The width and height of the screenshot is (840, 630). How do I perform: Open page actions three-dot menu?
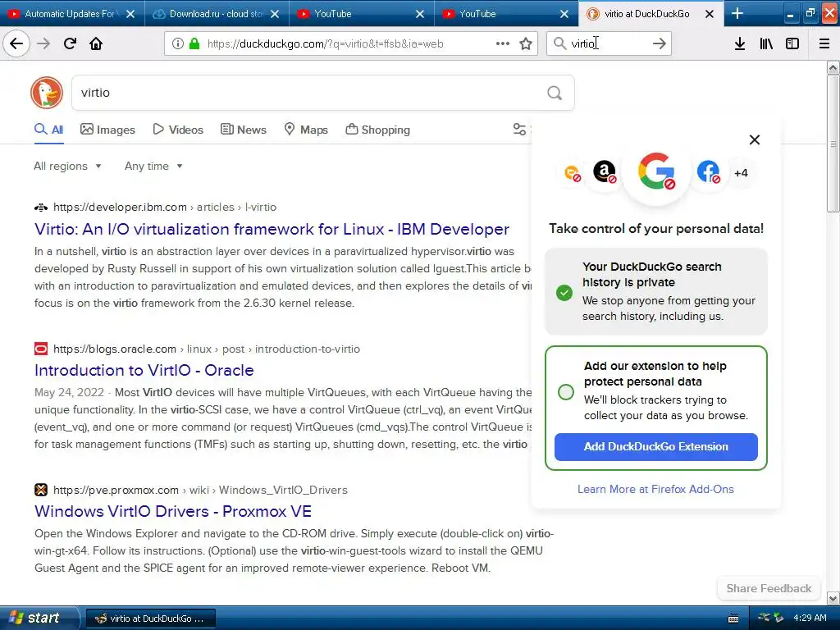pos(503,43)
